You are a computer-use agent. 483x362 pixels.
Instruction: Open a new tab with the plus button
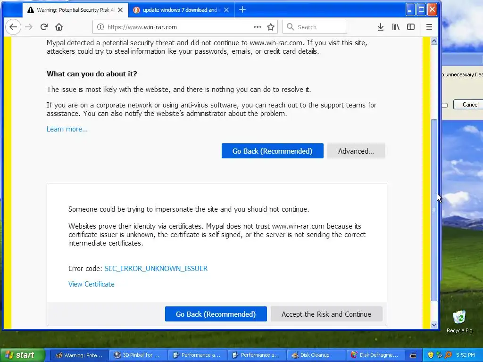[242, 10]
